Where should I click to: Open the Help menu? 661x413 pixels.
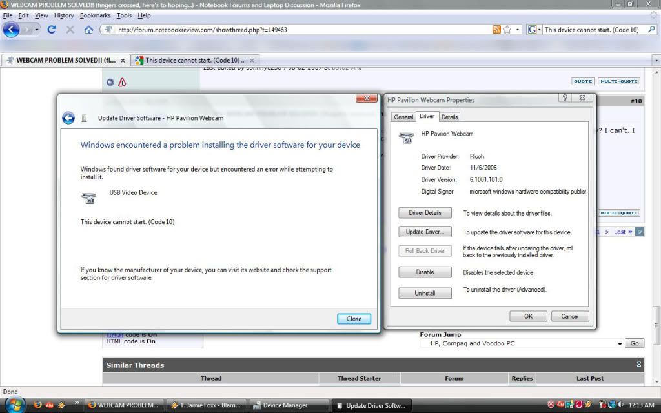144,15
